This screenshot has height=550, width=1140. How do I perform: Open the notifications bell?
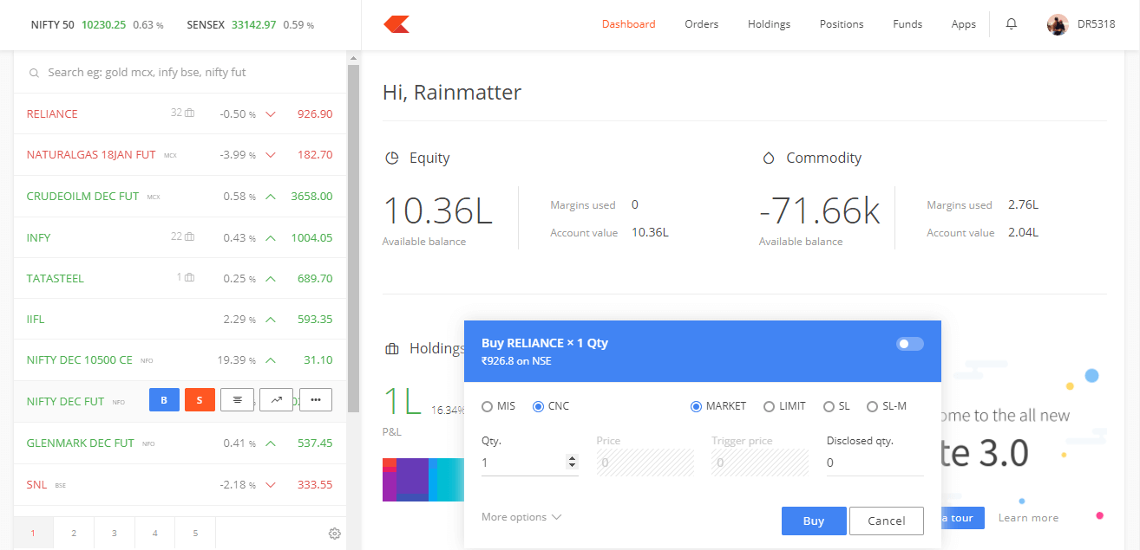pyautogui.click(x=1011, y=24)
